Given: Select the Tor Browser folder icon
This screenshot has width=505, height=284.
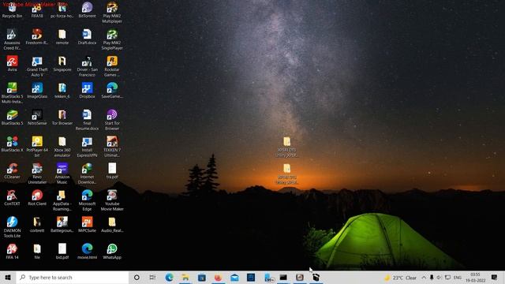Looking at the screenshot, I should (62, 117).
